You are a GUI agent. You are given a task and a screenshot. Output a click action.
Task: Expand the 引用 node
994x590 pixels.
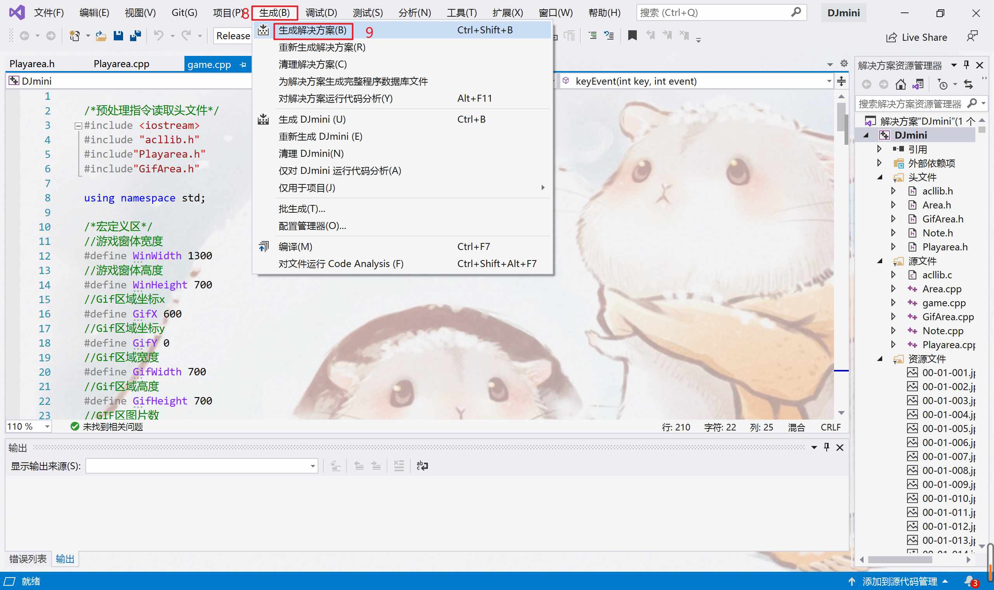[x=879, y=149]
